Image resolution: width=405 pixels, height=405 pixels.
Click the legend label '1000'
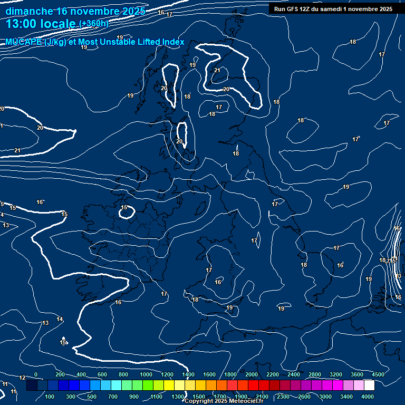click(146, 374)
